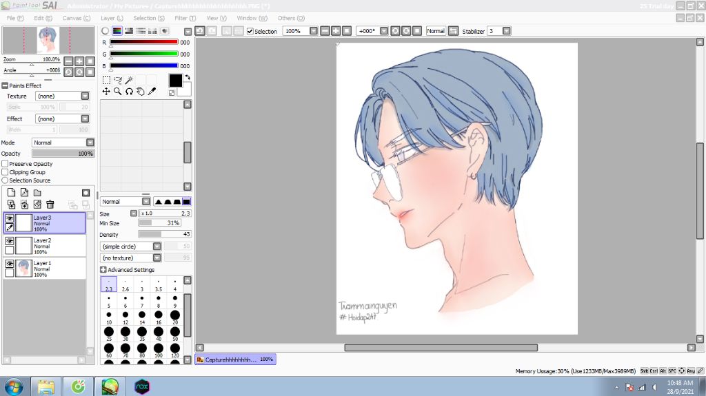Screen dimensions: 706x396
Task: Hide Layer1 with its eye icon
Action: tap(10, 264)
